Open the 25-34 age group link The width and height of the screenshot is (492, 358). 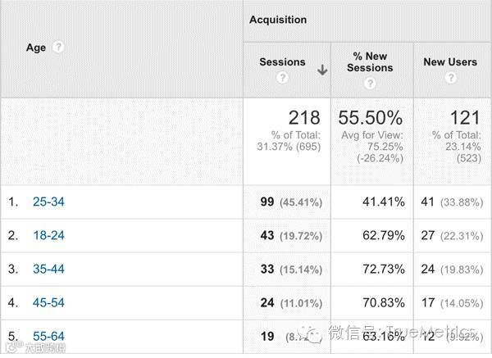pyautogui.click(x=48, y=202)
